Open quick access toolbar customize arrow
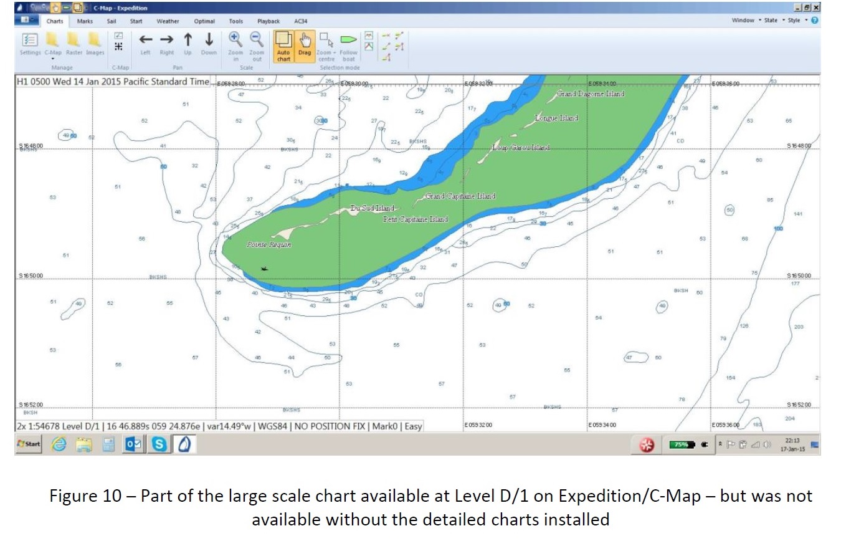Image resolution: width=841 pixels, height=541 pixels. 87,8
